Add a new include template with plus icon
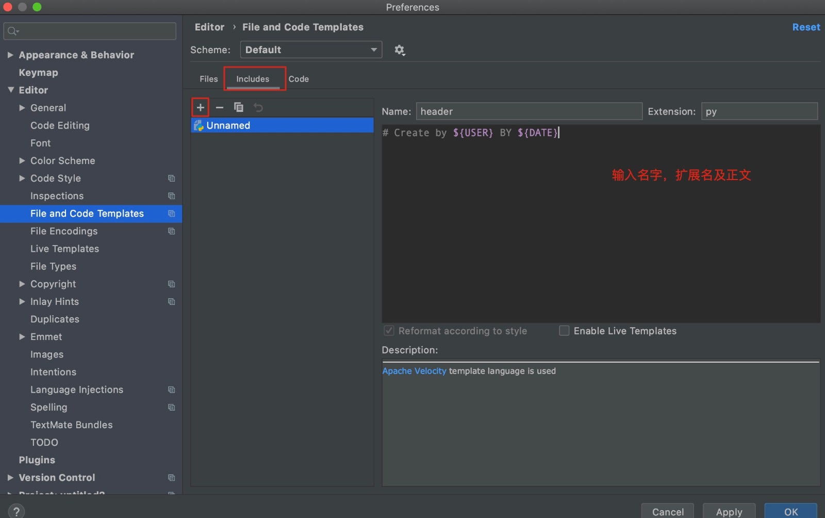This screenshot has height=518, width=825. pos(201,107)
